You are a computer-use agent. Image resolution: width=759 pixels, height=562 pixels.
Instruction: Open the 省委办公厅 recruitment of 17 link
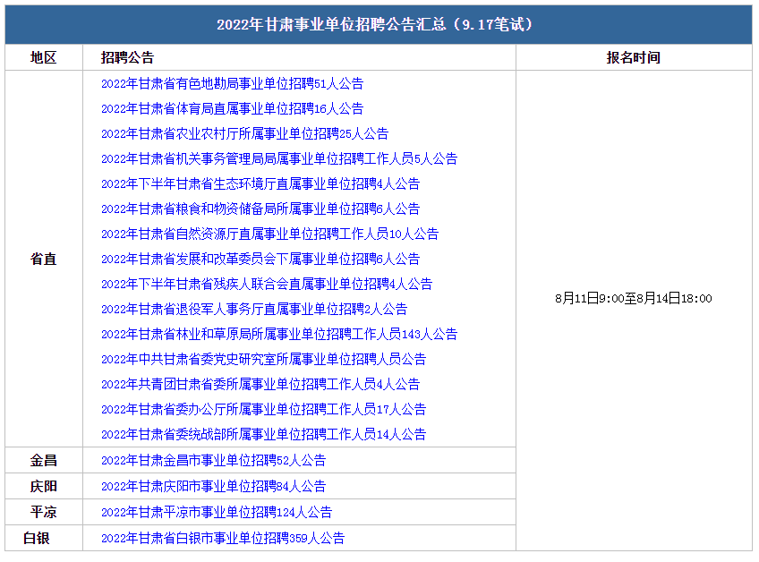click(x=263, y=410)
